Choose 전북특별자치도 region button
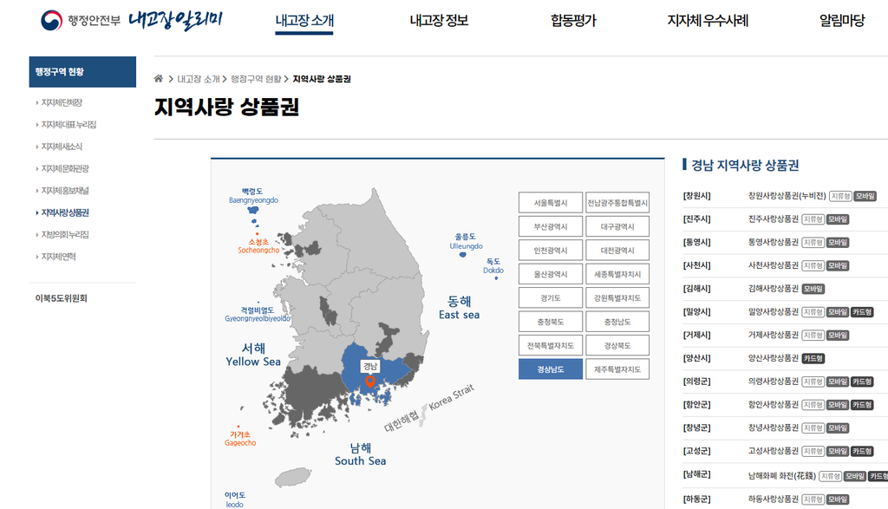 click(x=551, y=345)
